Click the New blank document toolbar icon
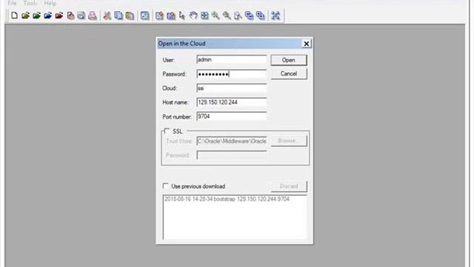474x267 pixels. [x=14, y=15]
